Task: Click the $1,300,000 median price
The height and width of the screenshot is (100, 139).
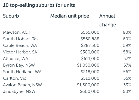Action: pos(88,85)
